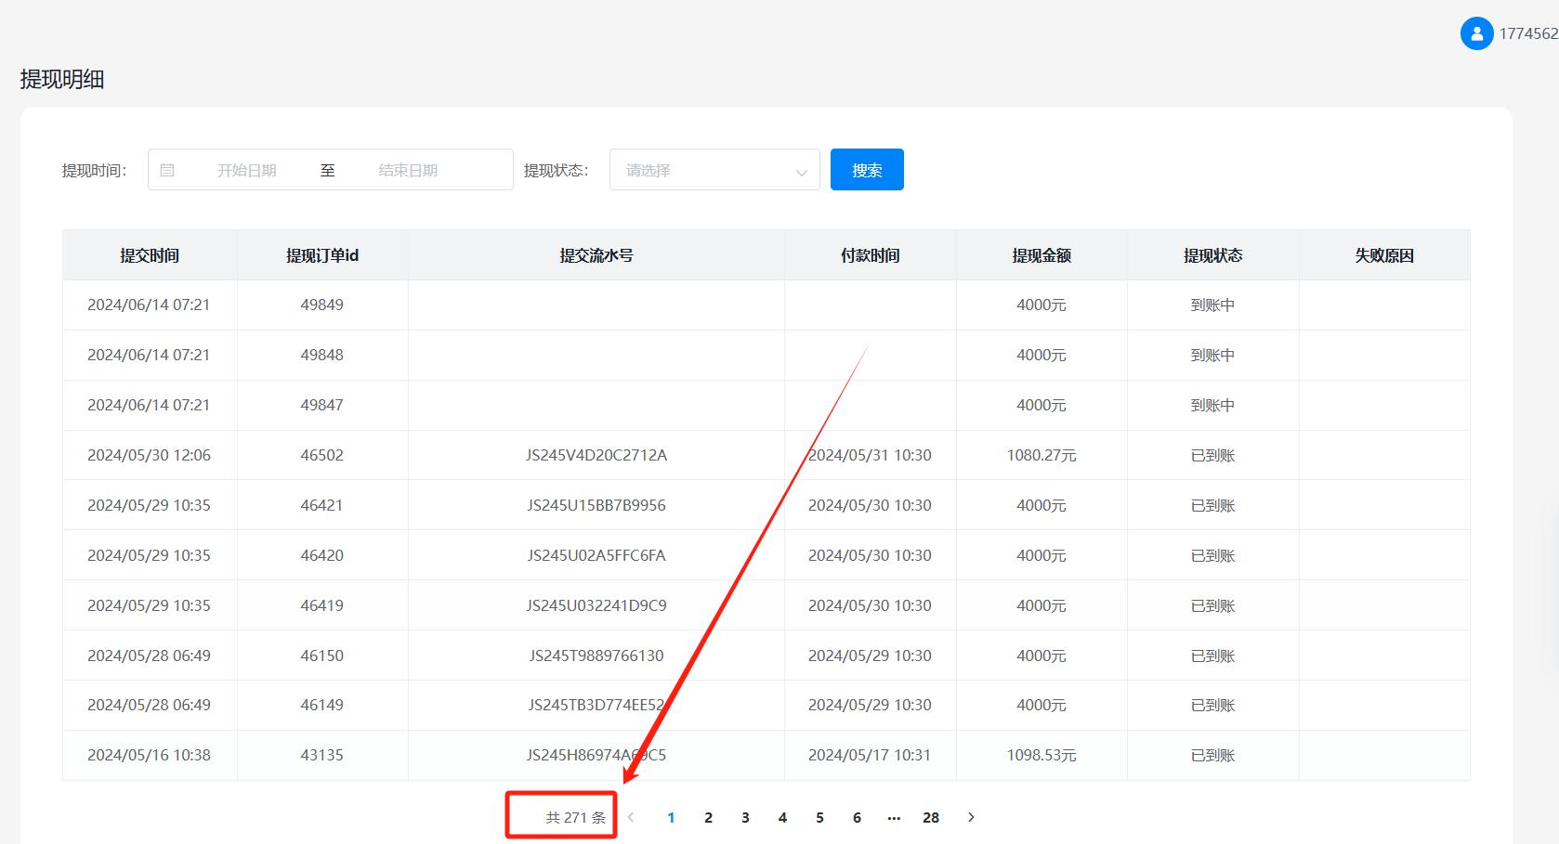Image resolution: width=1559 pixels, height=844 pixels.
Task: Click the 提现明细 page title
Action: coord(63,79)
